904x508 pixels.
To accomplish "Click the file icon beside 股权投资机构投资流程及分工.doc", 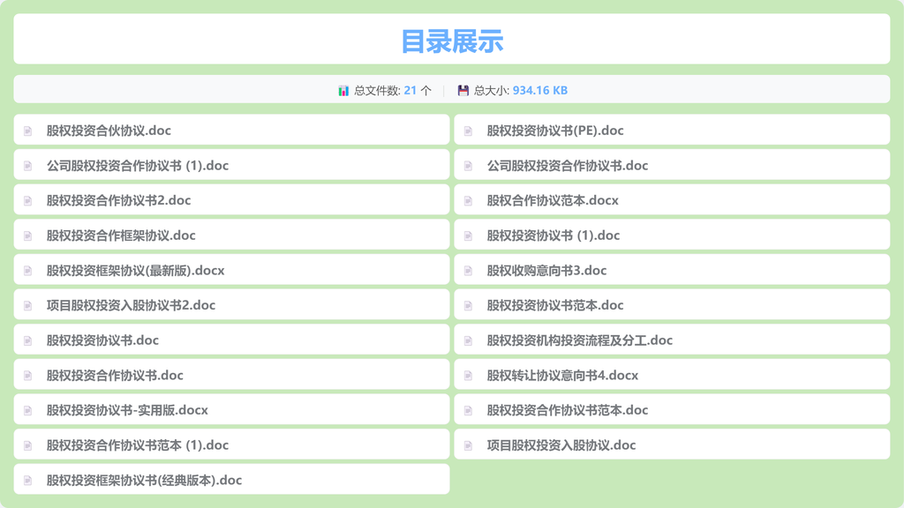I will pyautogui.click(x=468, y=341).
